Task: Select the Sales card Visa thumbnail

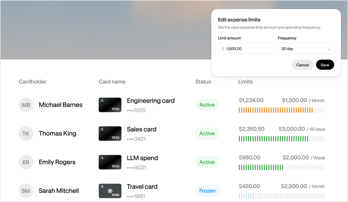Action: (110, 134)
